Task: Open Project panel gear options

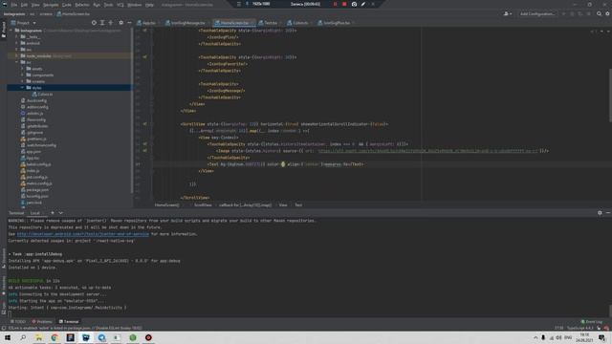Action: [x=121, y=23]
